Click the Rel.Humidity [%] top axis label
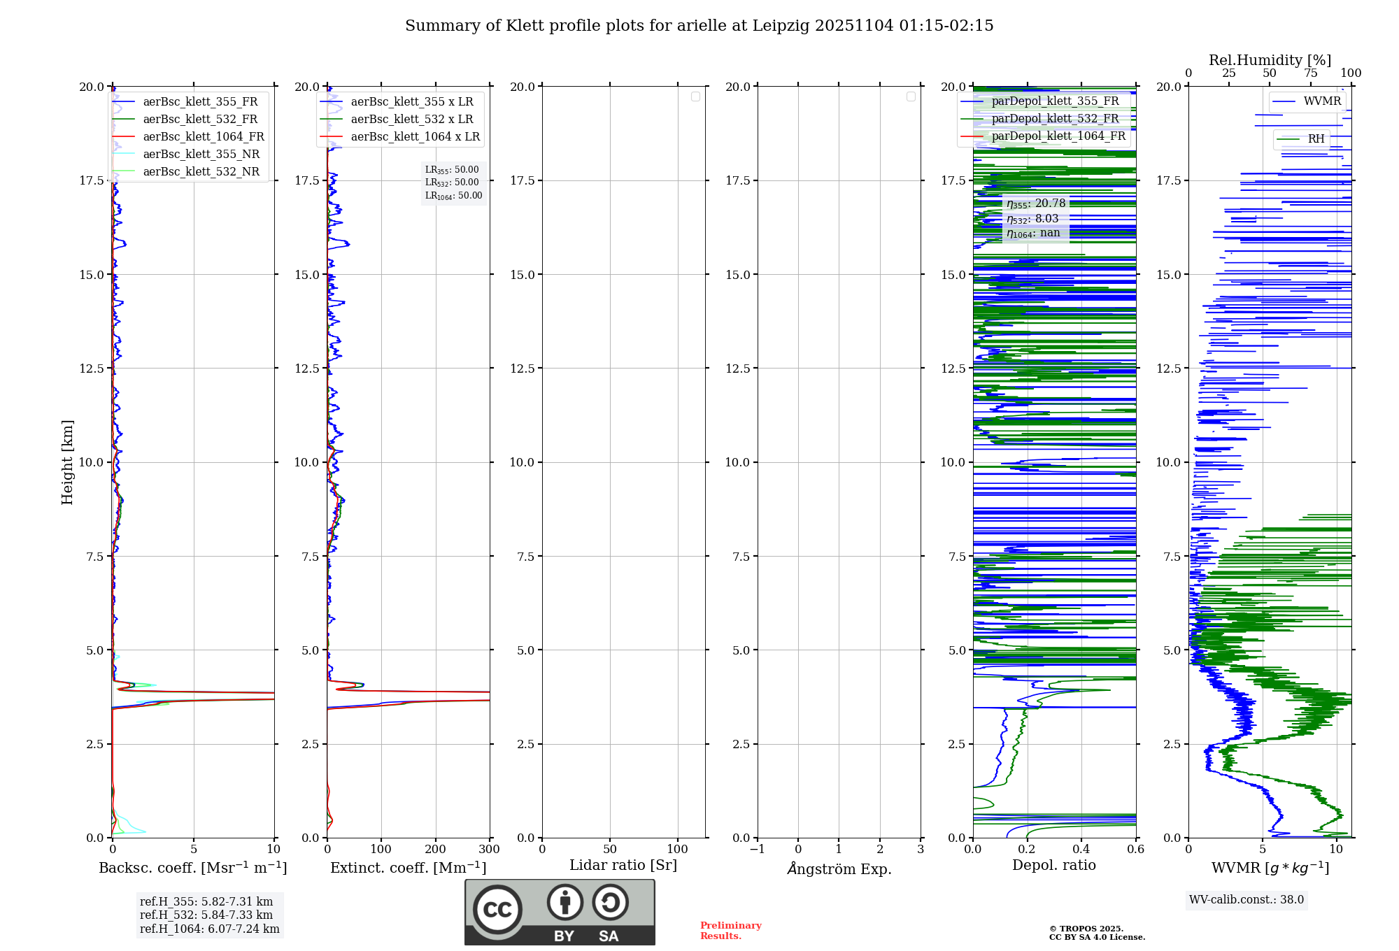 (1270, 60)
